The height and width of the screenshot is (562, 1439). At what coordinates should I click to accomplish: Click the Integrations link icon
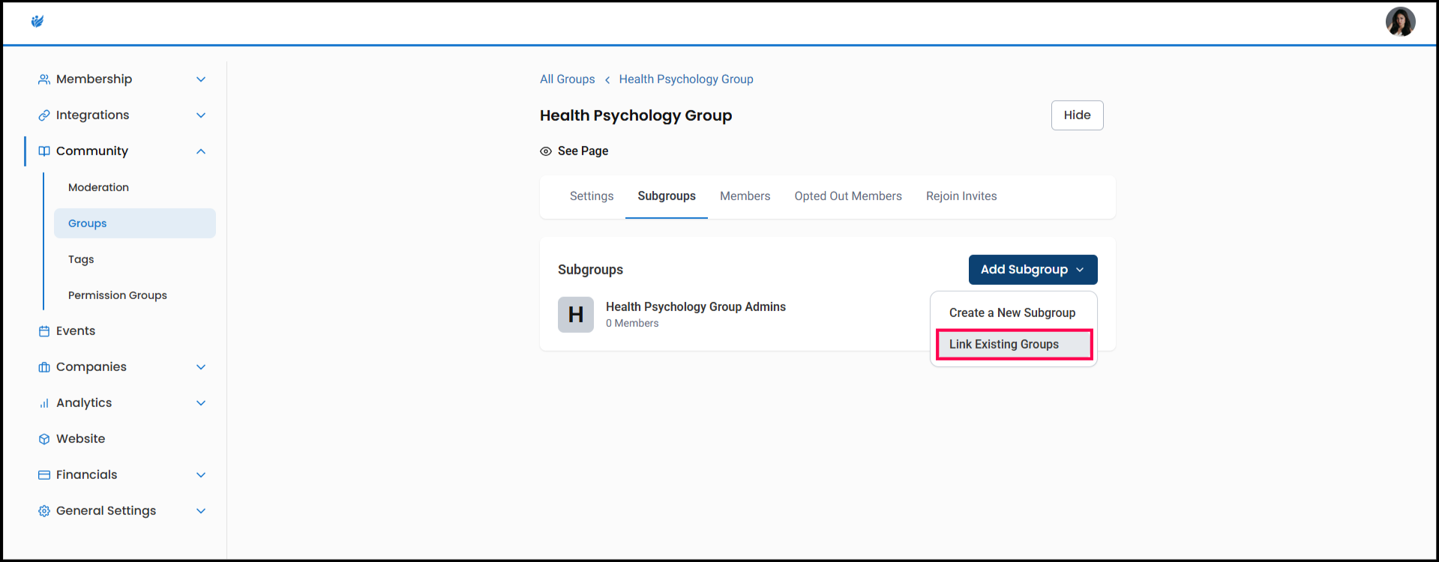point(44,115)
